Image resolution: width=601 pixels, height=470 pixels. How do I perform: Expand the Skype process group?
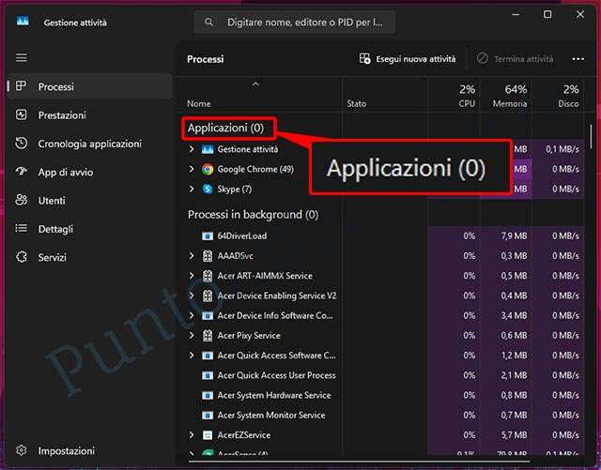(x=192, y=189)
